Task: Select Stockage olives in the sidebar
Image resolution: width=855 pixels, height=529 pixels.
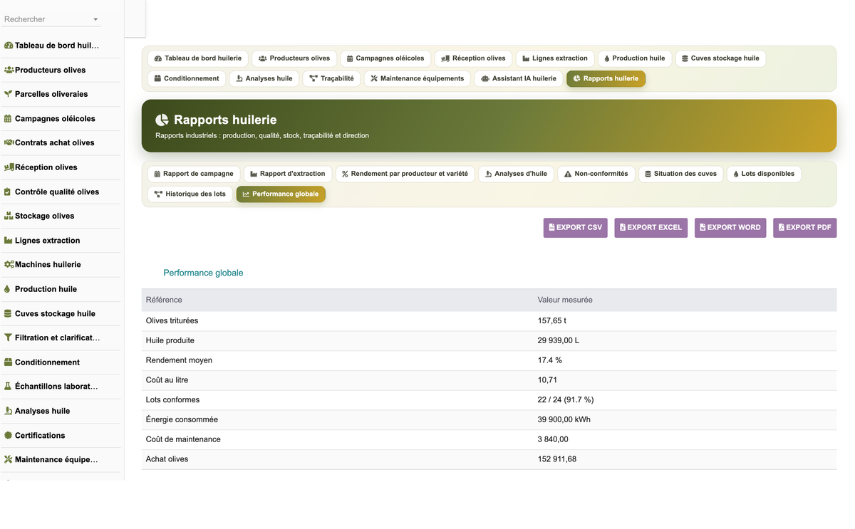Action: (x=44, y=216)
